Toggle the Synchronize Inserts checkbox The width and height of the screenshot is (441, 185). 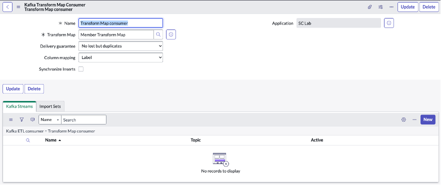(x=81, y=69)
